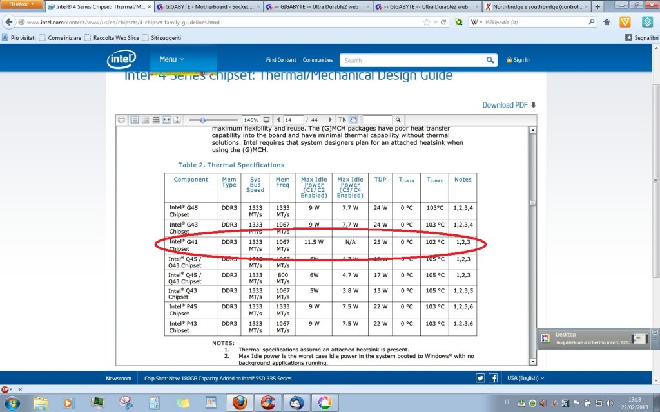Click the Download PDF link

tap(509, 105)
